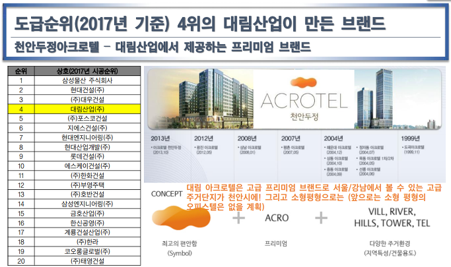Viewport: 451px width, 267px height.
Task: Select the 계룡건설산업(주) cell
Action: (x=87, y=232)
